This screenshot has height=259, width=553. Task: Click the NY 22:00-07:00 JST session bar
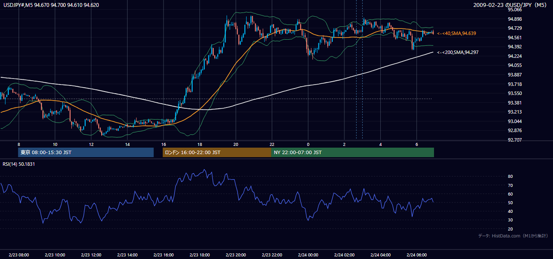tap(353, 152)
